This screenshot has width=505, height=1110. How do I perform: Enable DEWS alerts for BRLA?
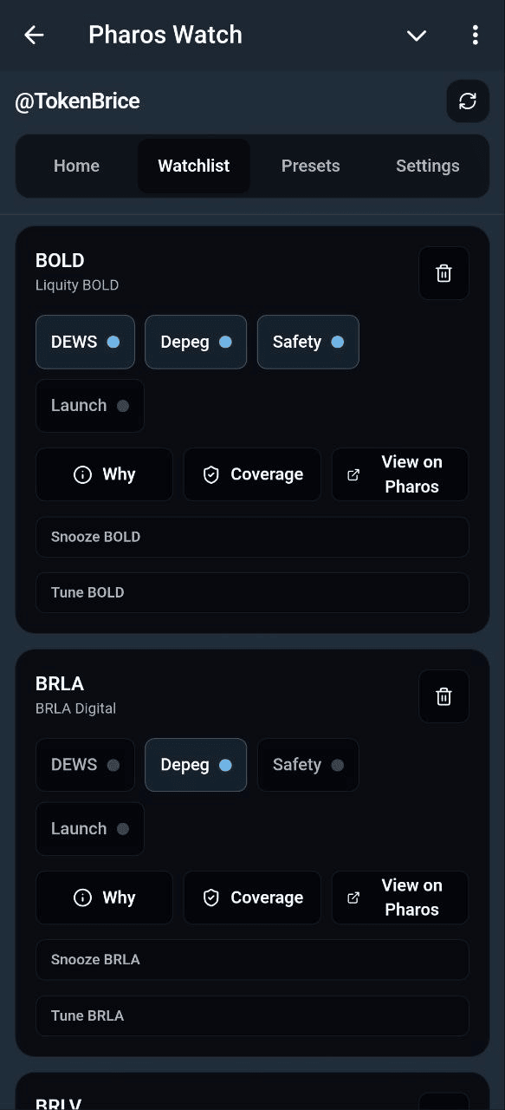pos(85,765)
